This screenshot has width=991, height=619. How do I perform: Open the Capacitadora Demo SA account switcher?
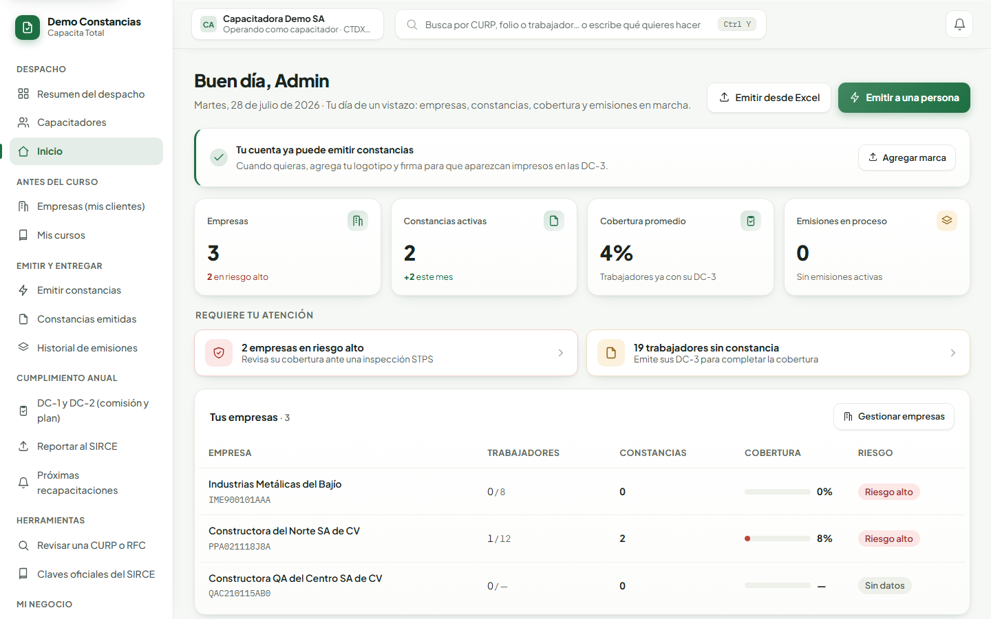tap(288, 24)
